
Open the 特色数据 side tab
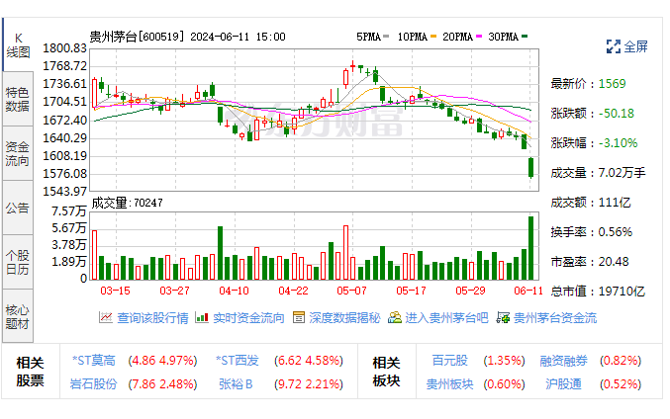point(18,99)
